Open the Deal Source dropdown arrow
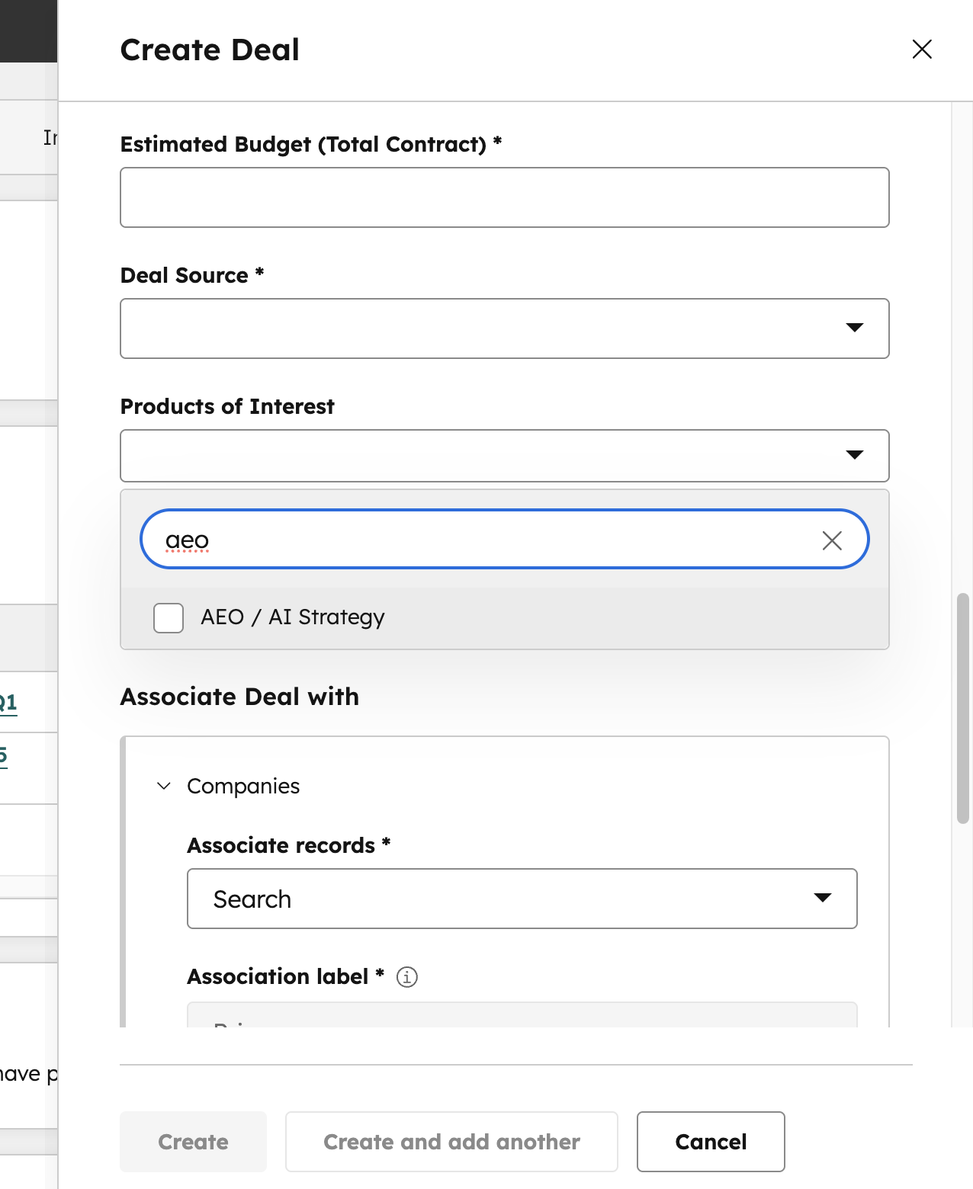Image resolution: width=973 pixels, height=1189 pixels. 854,328
